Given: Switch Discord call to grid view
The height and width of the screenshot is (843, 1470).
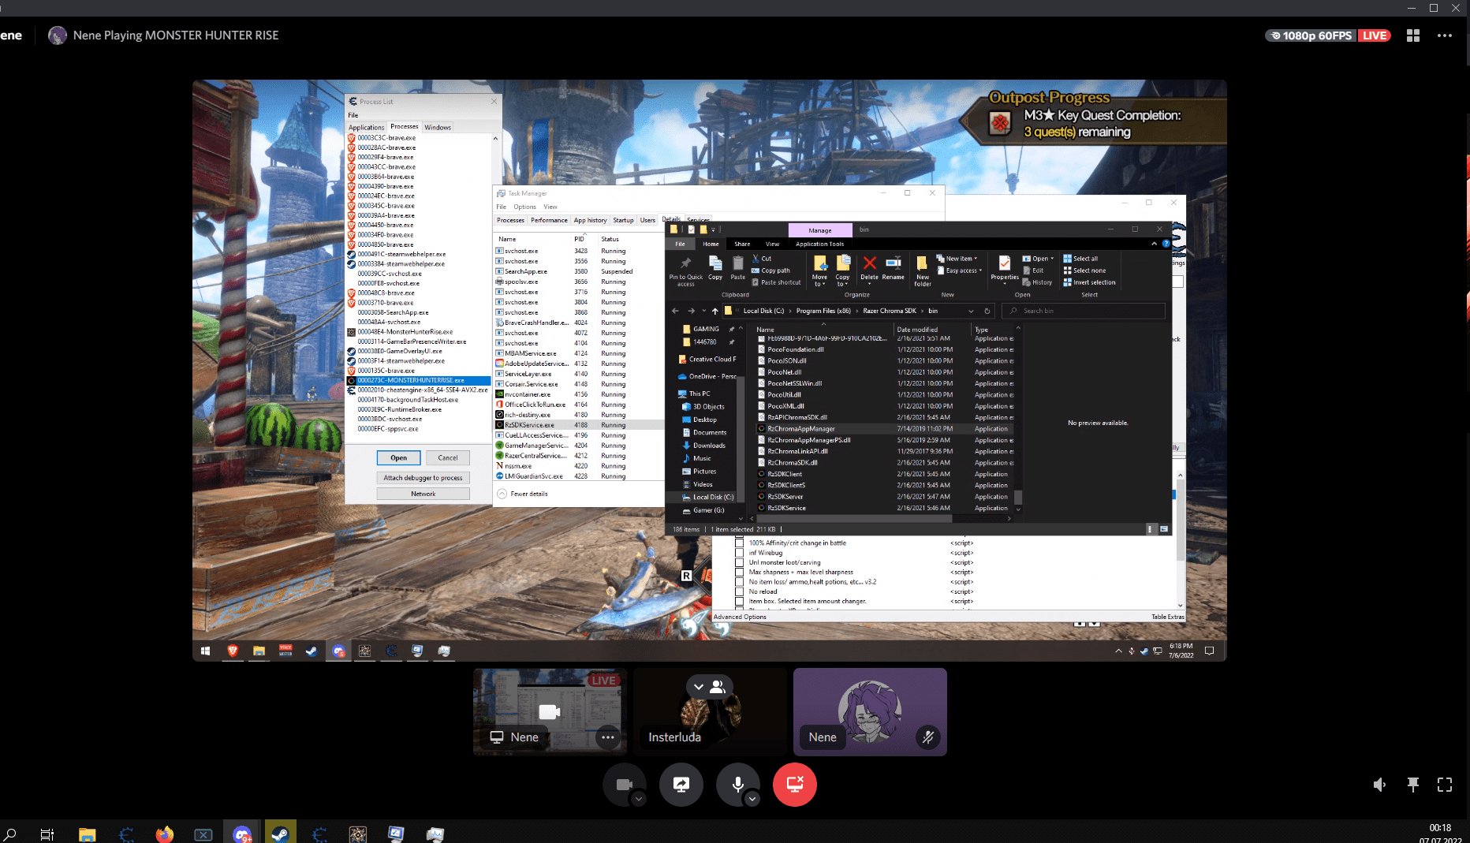Looking at the screenshot, I should (1412, 35).
